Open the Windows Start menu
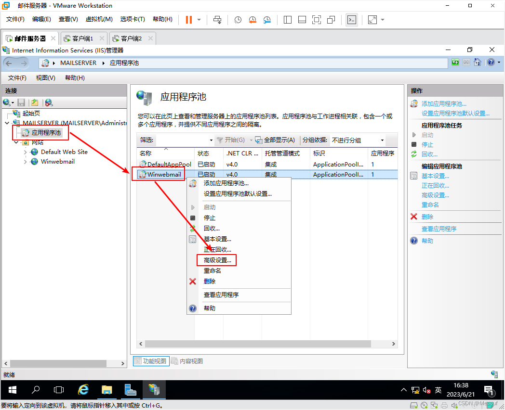The image size is (505, 410). pos(12,390)
